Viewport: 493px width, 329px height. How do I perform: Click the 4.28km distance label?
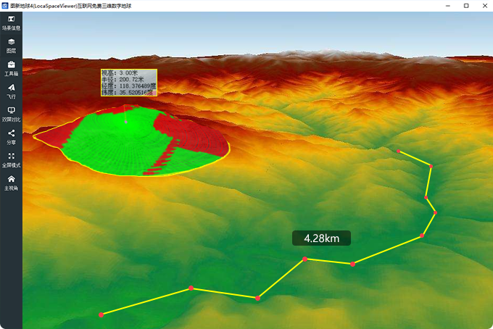[321, 238]
